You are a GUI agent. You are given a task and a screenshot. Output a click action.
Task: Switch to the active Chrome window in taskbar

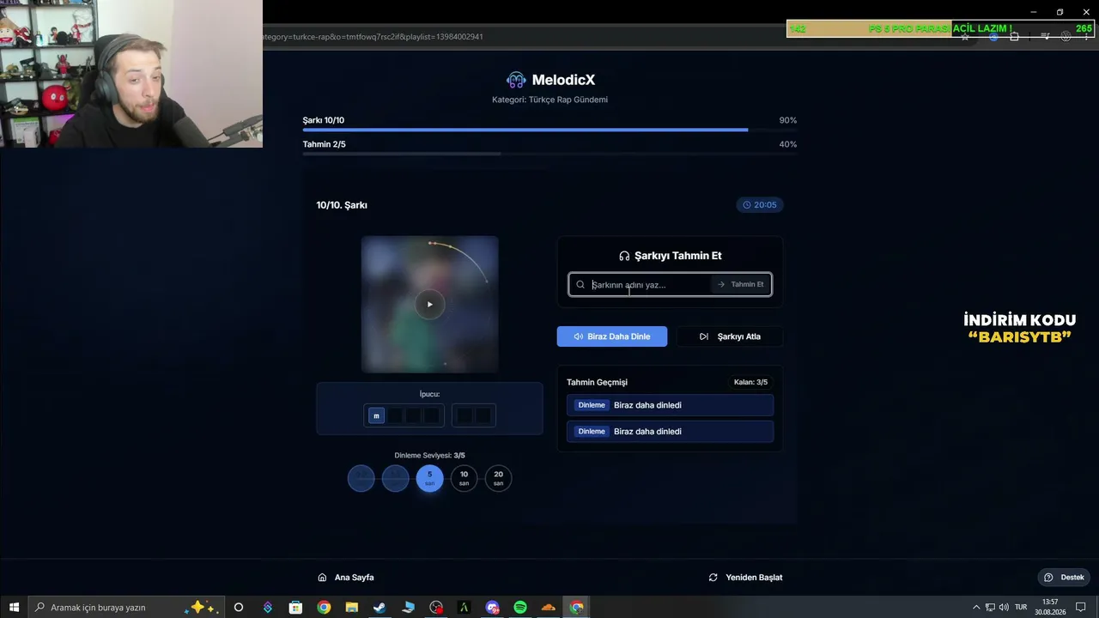(577, 608)
